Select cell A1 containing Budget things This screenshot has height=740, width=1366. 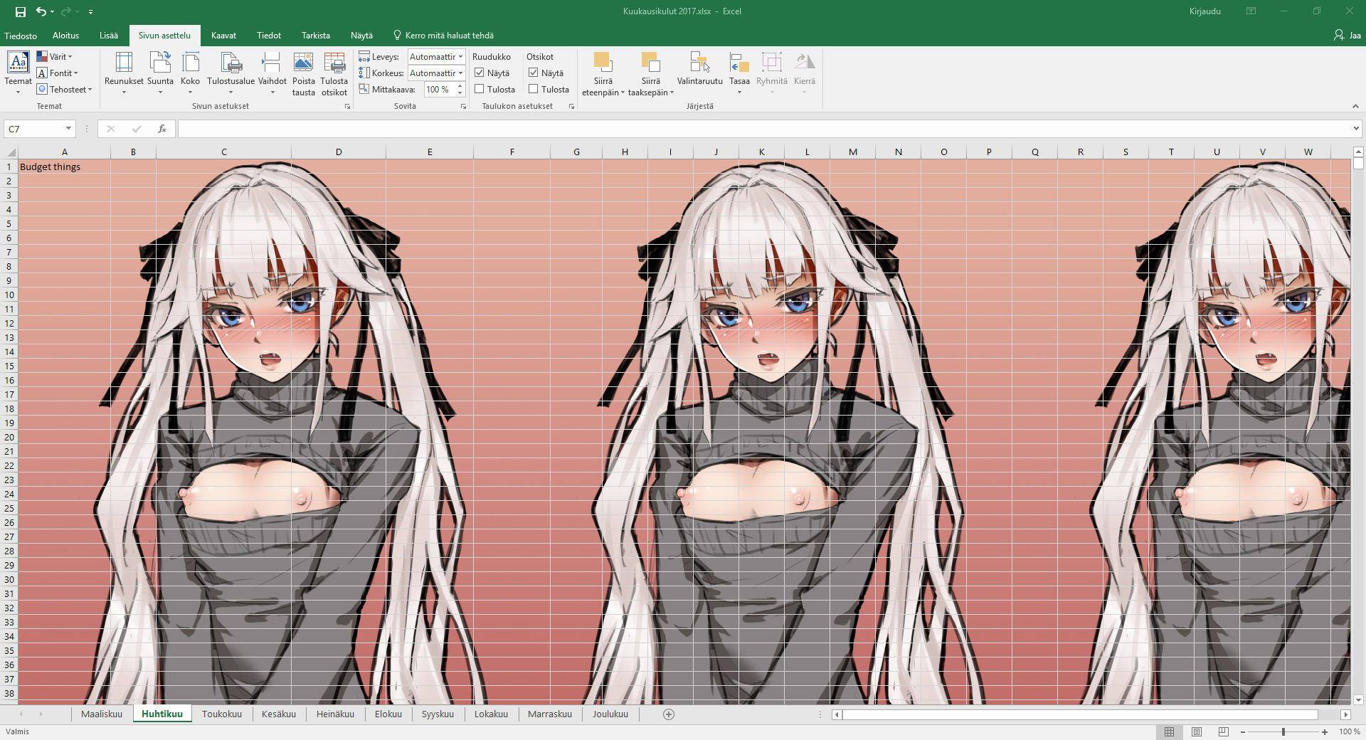(x=64, y=166)
